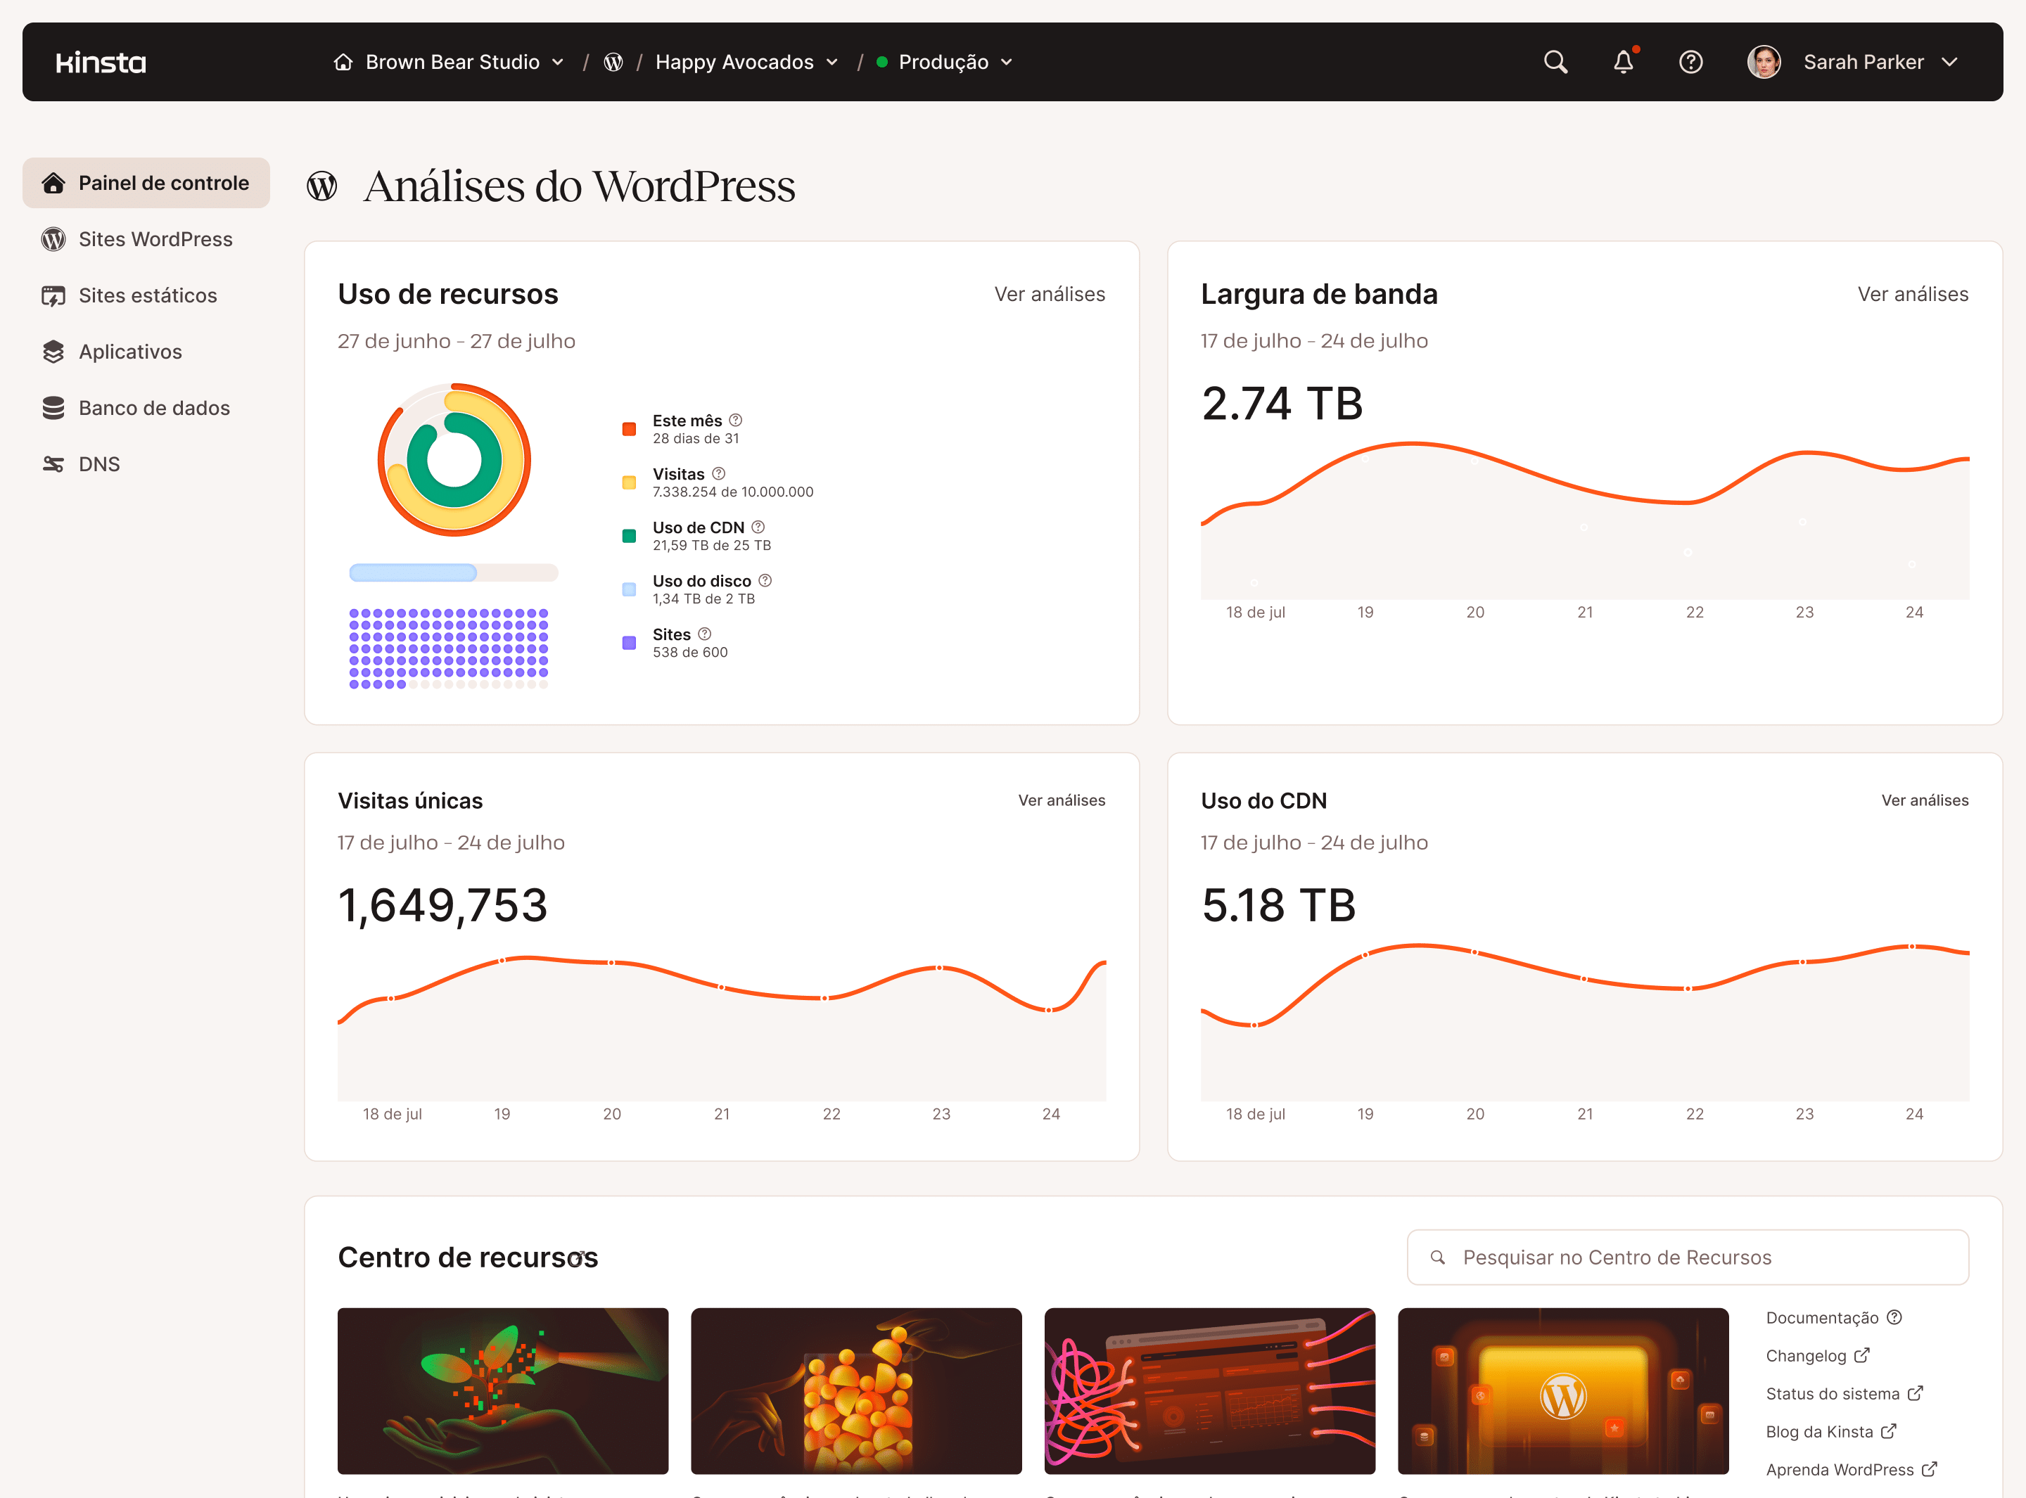
Task: Select Sites WordPress in the sidebar
Action: 155,238
